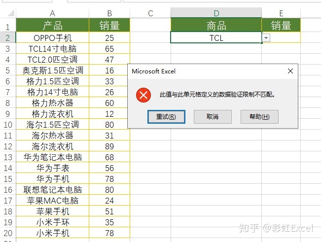Screen dimensions: 321x242
Task: Select the 海尔1.5匹空调 cell
Action: pyautogui.click(x=52, y=125)
